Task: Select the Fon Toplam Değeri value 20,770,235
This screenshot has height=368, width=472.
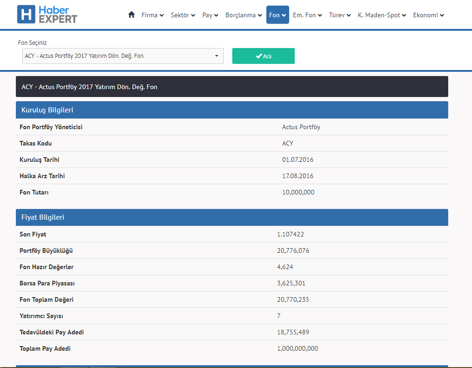Action: click(293, 299)
